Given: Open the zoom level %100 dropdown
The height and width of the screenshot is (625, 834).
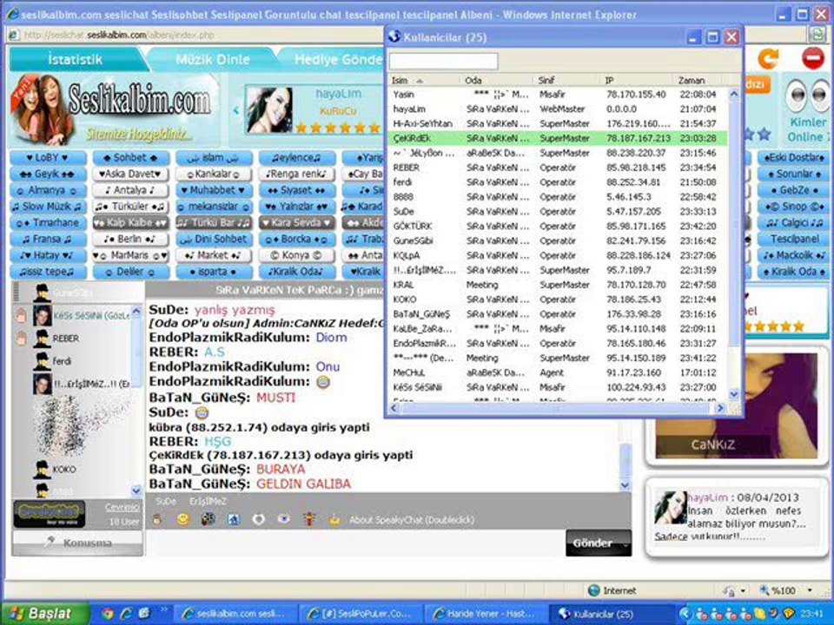Looking at the screenshot, I should (x=811, y=590).
